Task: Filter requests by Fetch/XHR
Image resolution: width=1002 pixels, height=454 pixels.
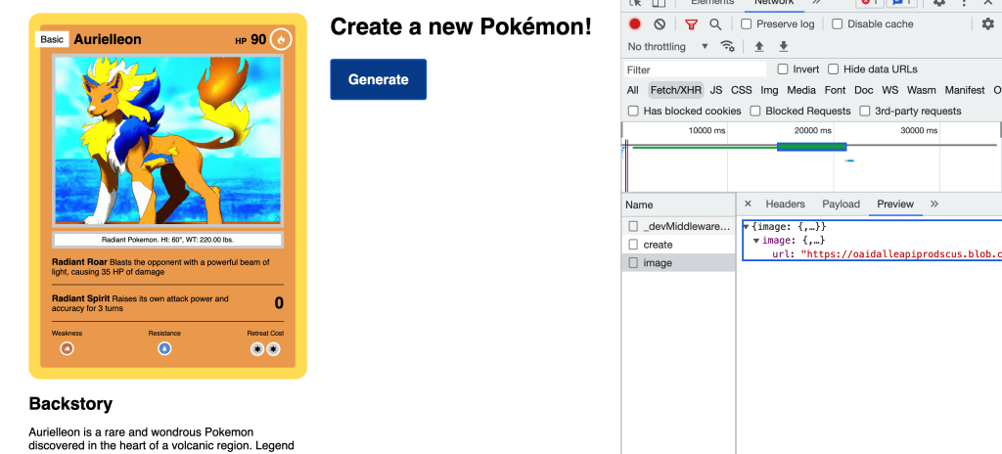Action: coord(676,90)
